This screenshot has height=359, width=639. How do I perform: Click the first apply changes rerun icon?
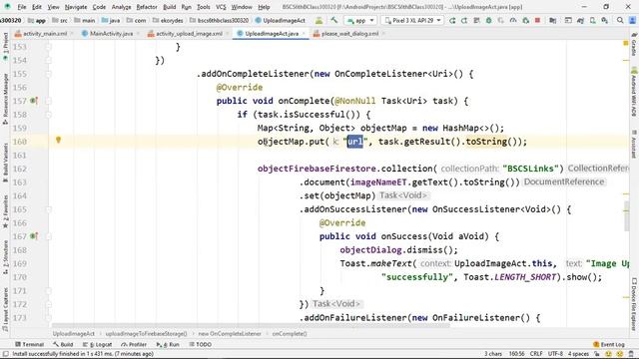452,20
